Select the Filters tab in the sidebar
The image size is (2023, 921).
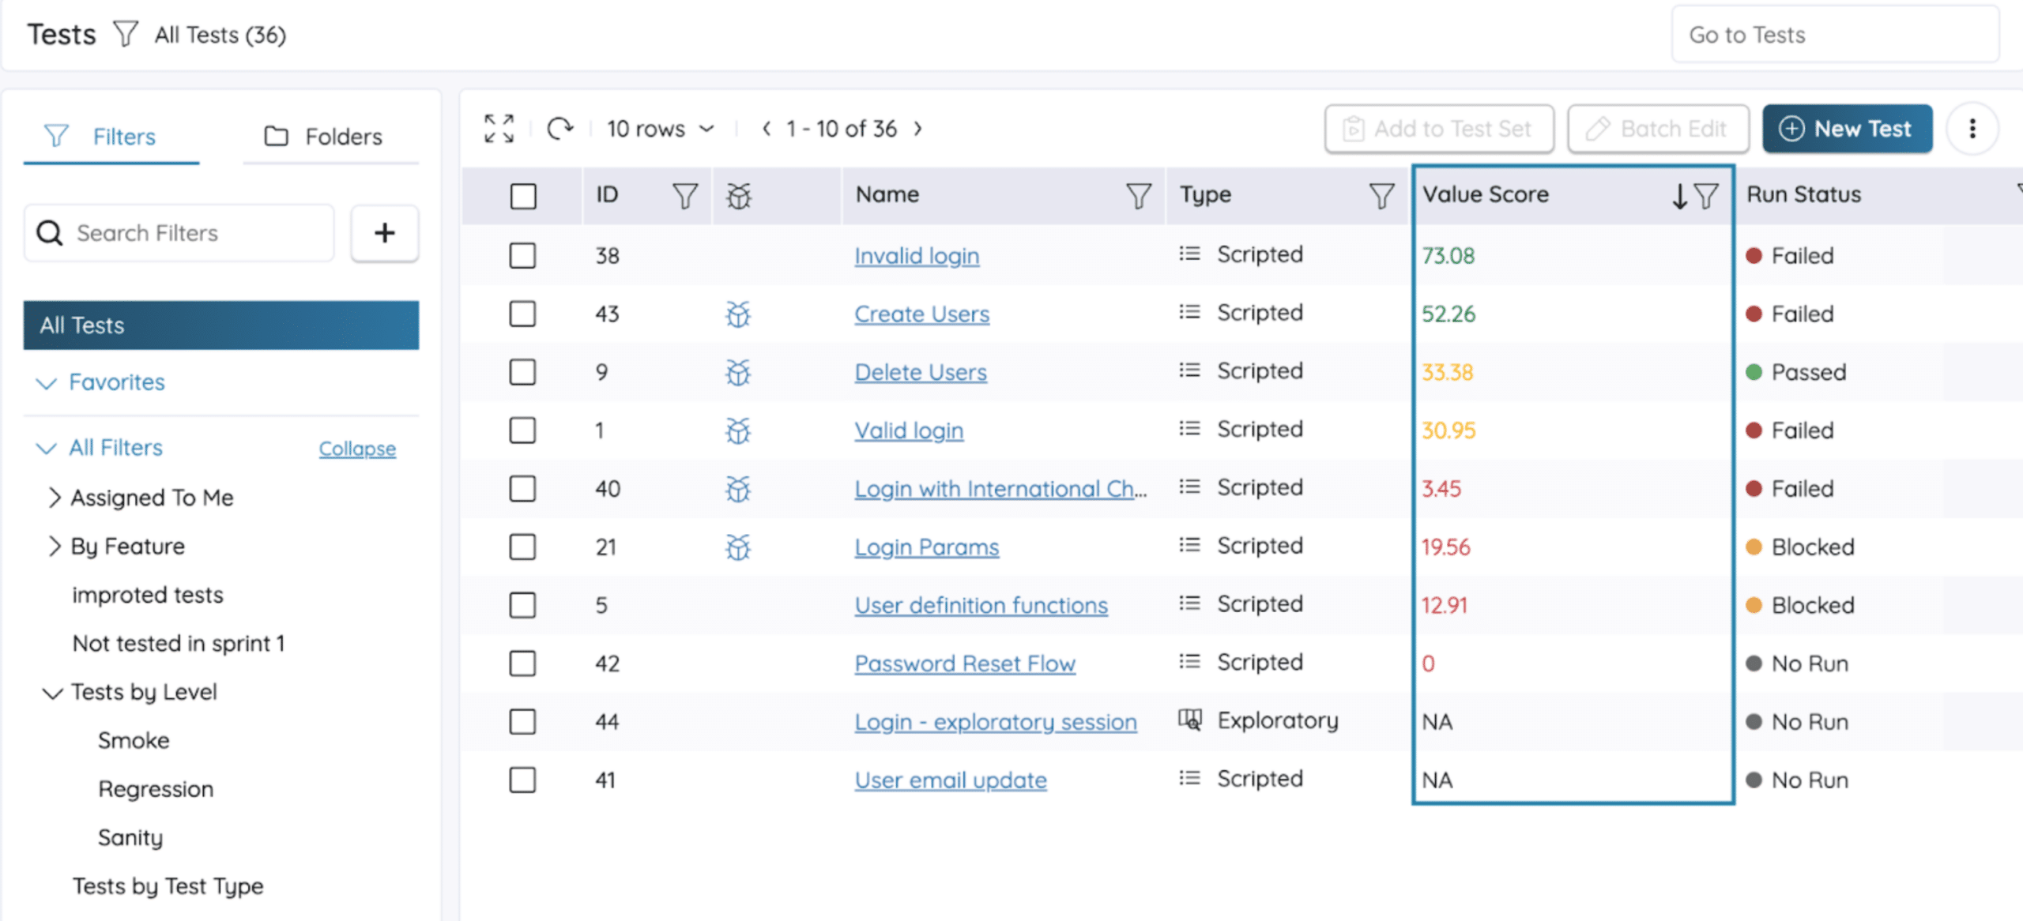click(111, 136)
